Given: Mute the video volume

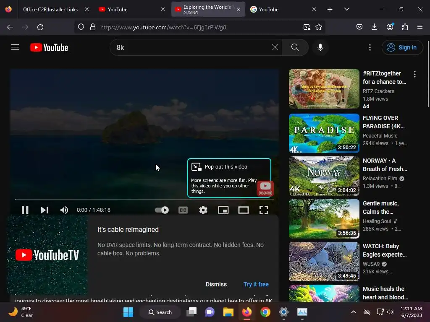Looking at the screenshot, I should pos(64,210).
